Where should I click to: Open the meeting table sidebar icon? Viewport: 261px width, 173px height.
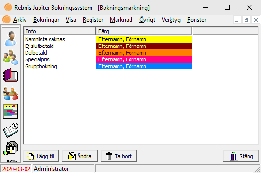pos(11,93)
